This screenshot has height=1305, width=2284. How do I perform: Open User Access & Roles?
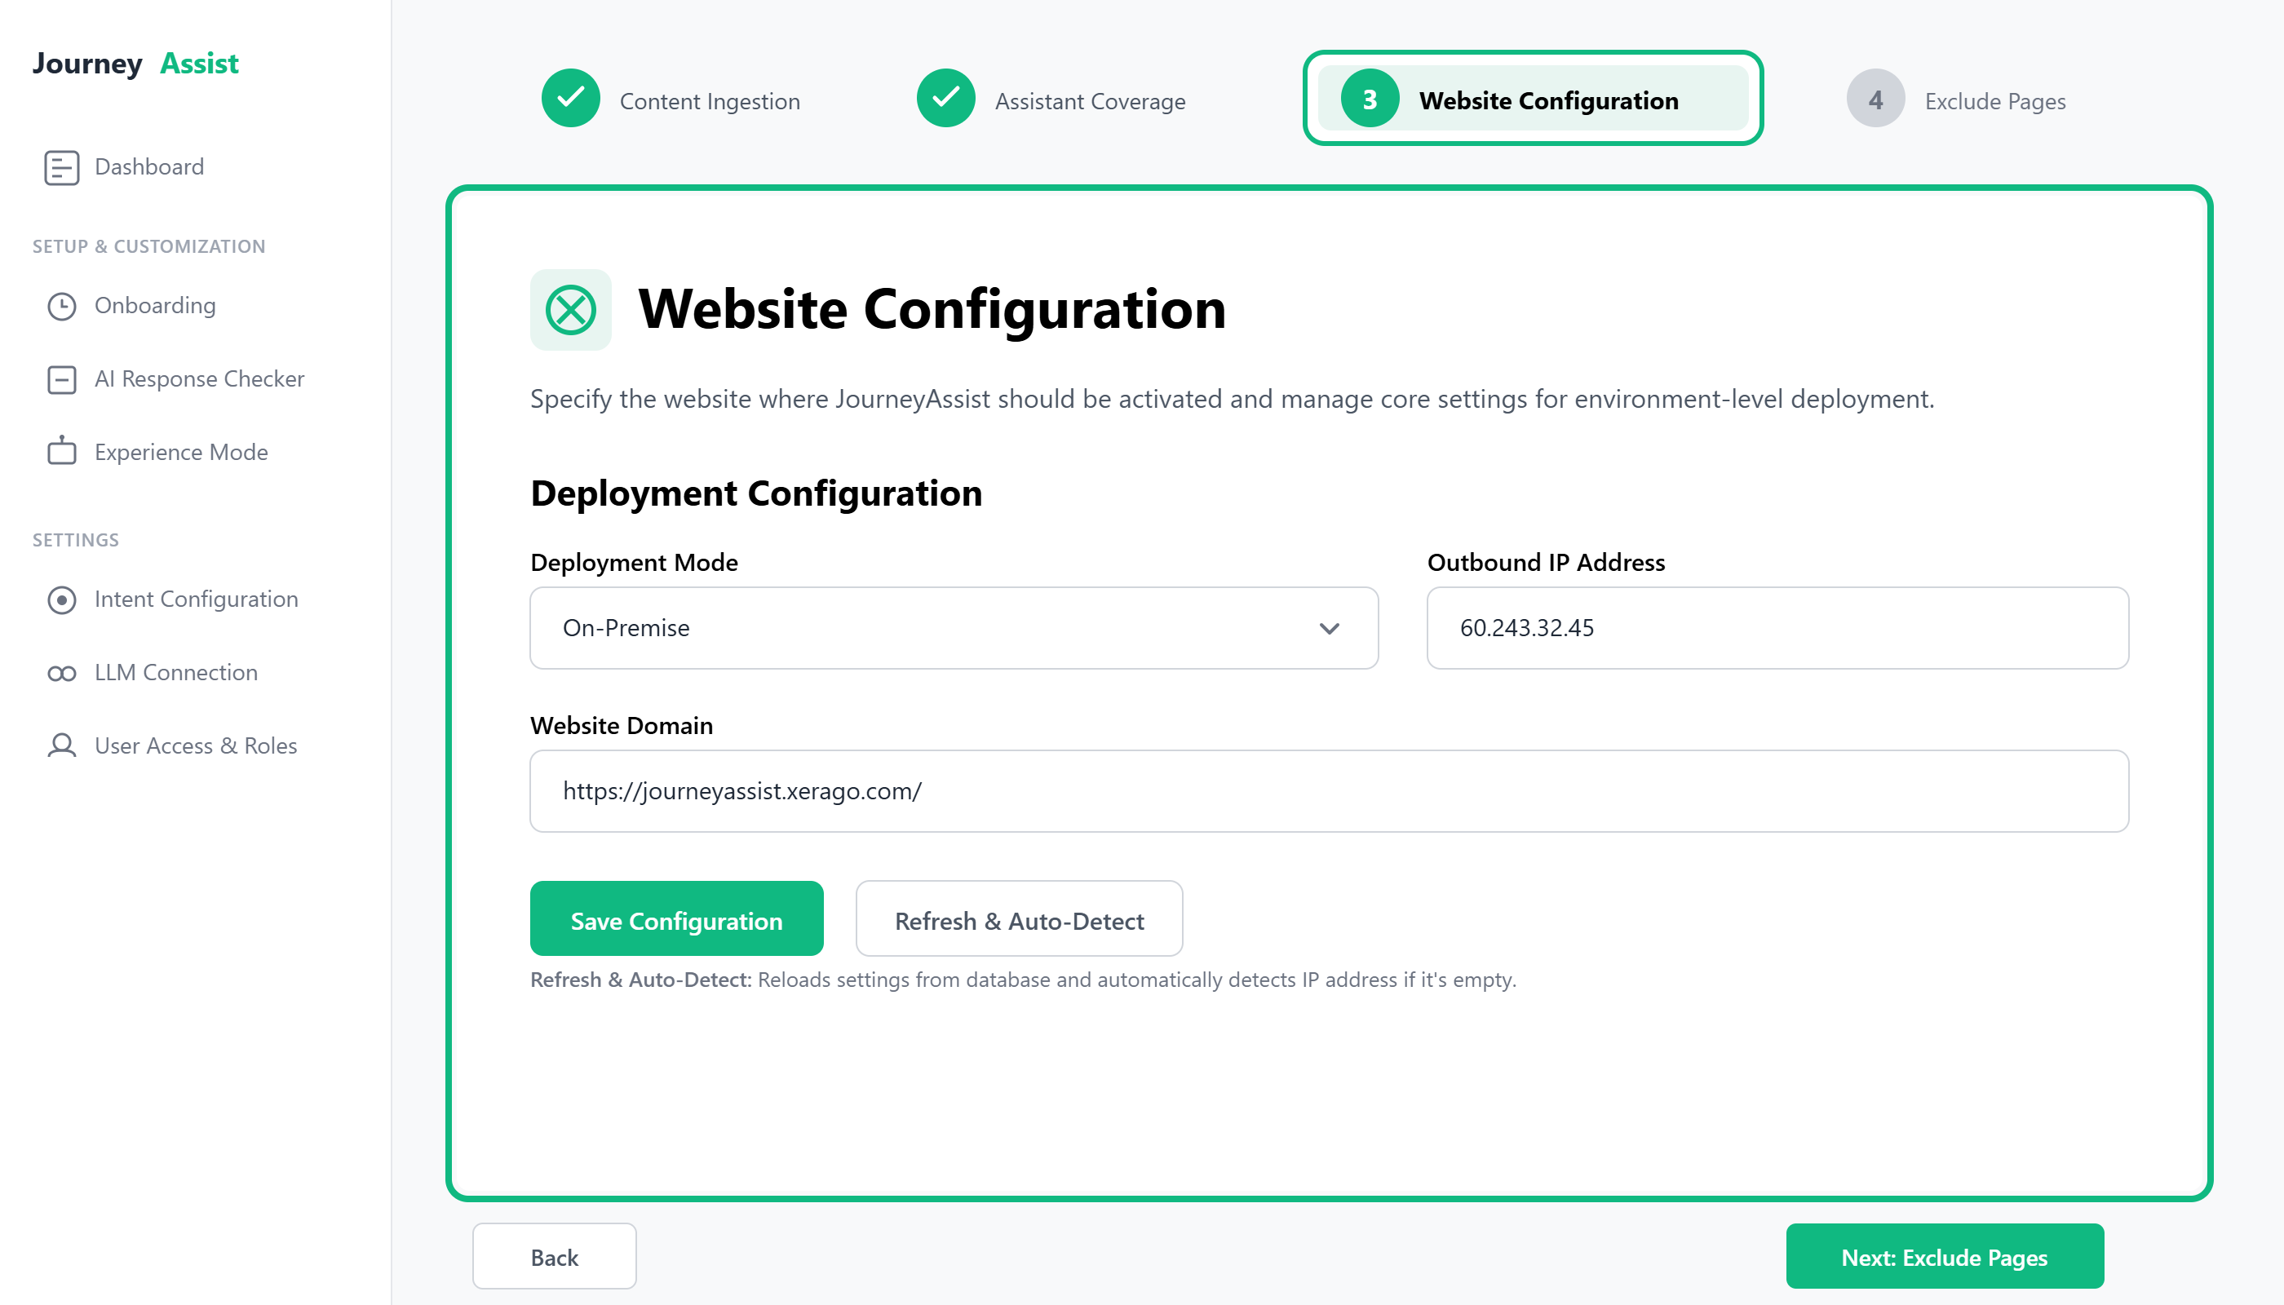click(x=196, y=746)
